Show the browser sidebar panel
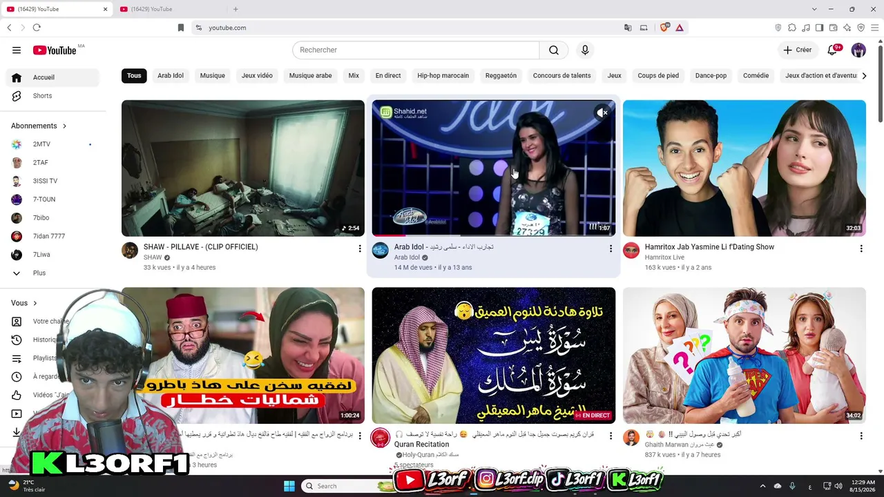Image resolution: width=884 pixels, height=497 pixels. 820,28
